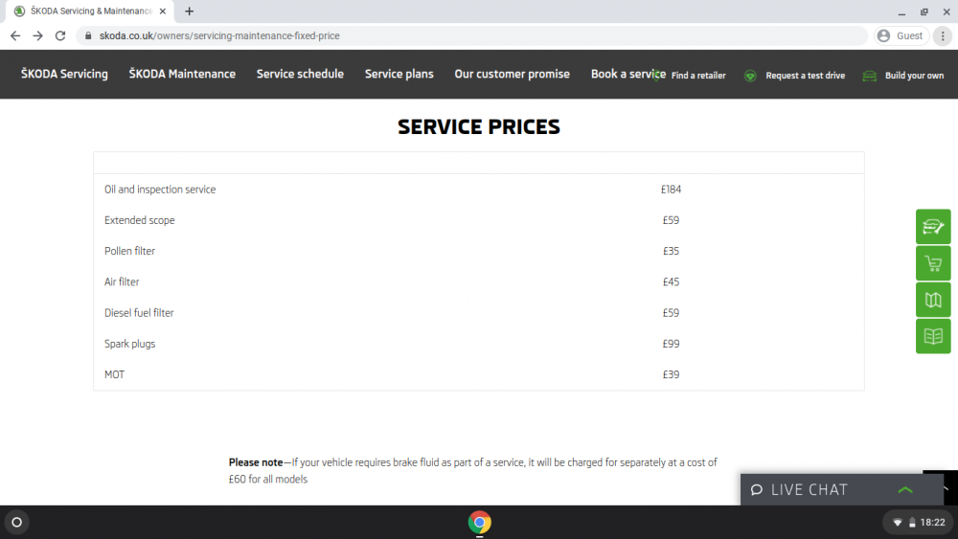
Task: Click the £45 price
Action: (x=671, y=282)
